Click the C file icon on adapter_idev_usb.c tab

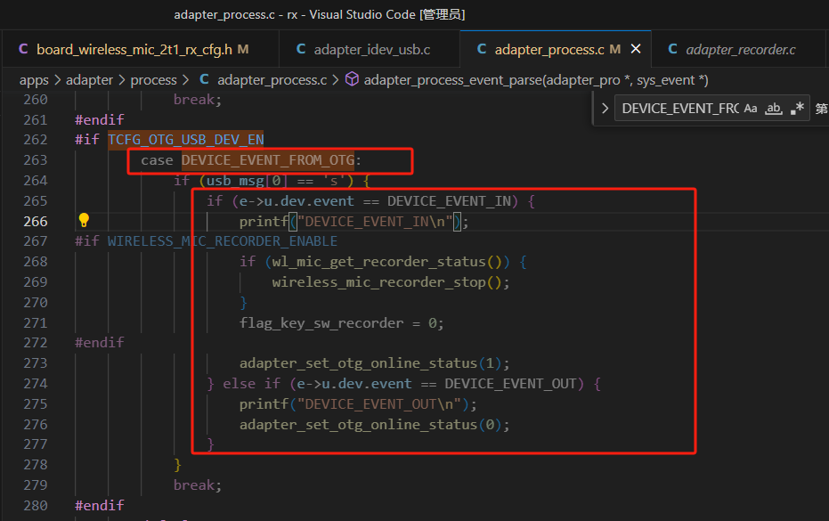click(301, 49)
